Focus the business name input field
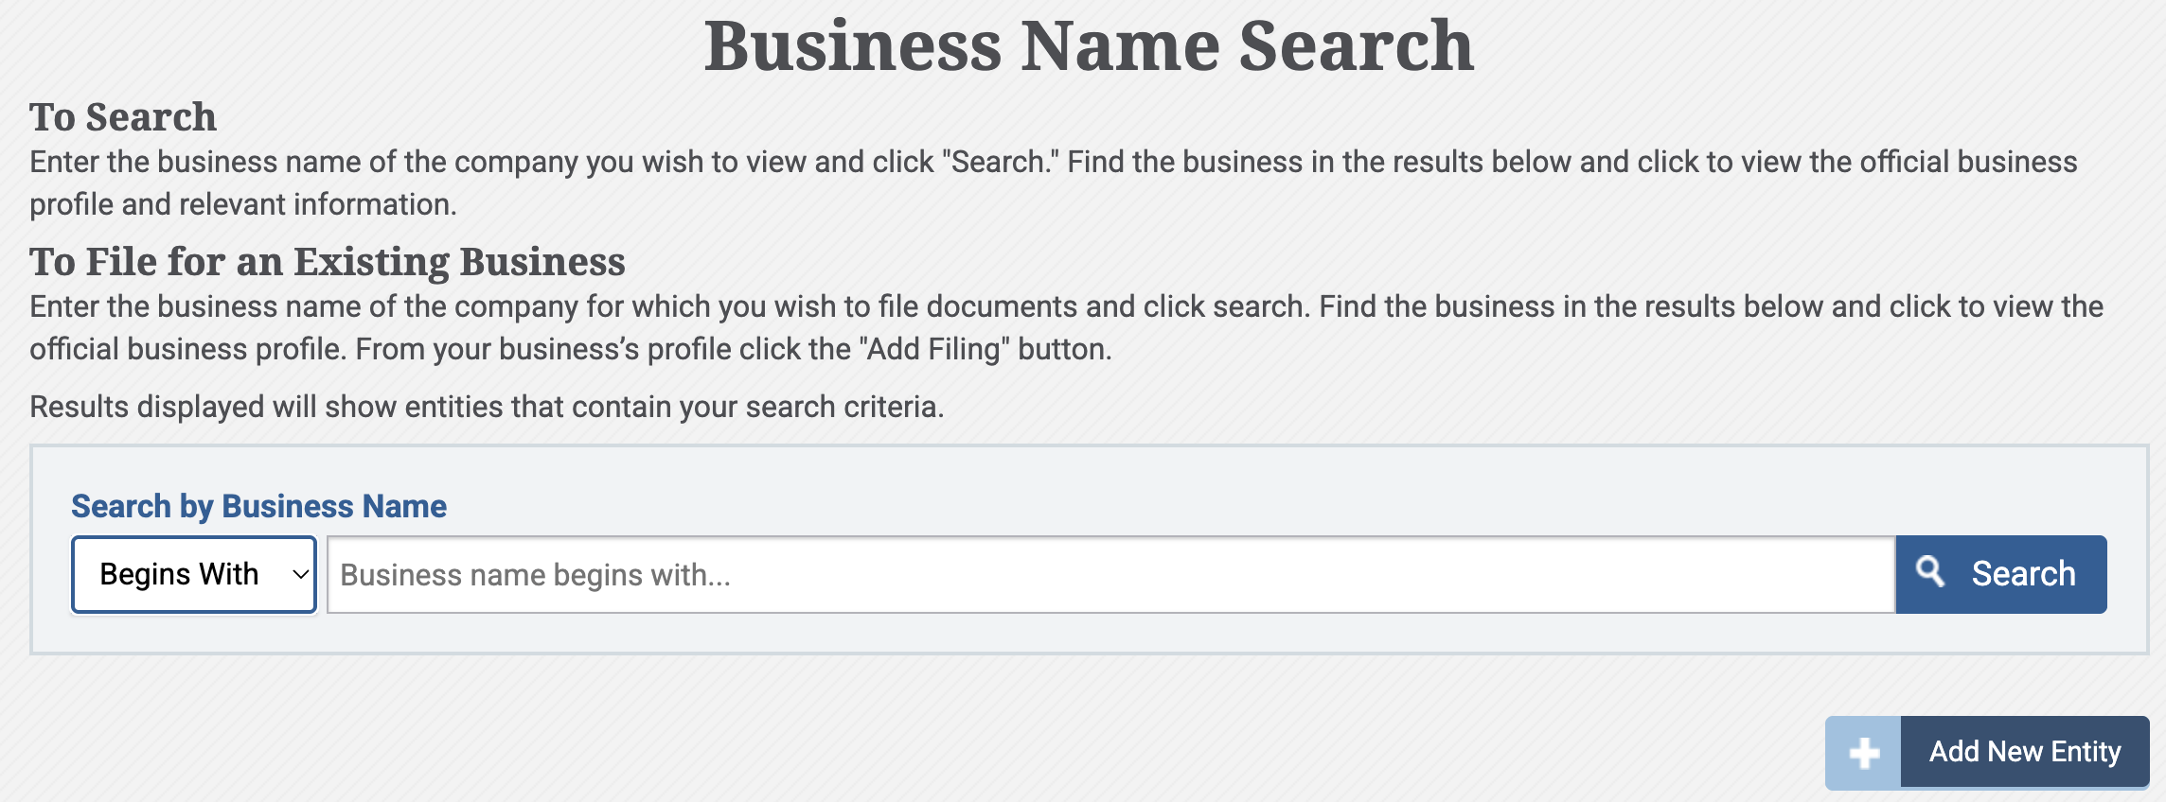The width and height of the screenshot is (2166, 802). pos(1110,574)
